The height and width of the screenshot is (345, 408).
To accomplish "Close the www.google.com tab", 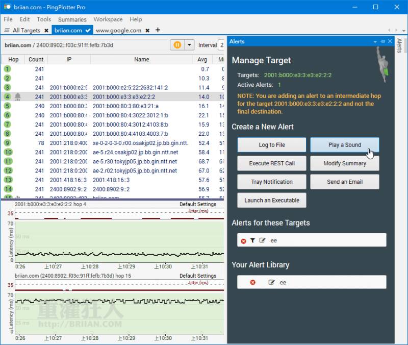I will coord(147,31).
